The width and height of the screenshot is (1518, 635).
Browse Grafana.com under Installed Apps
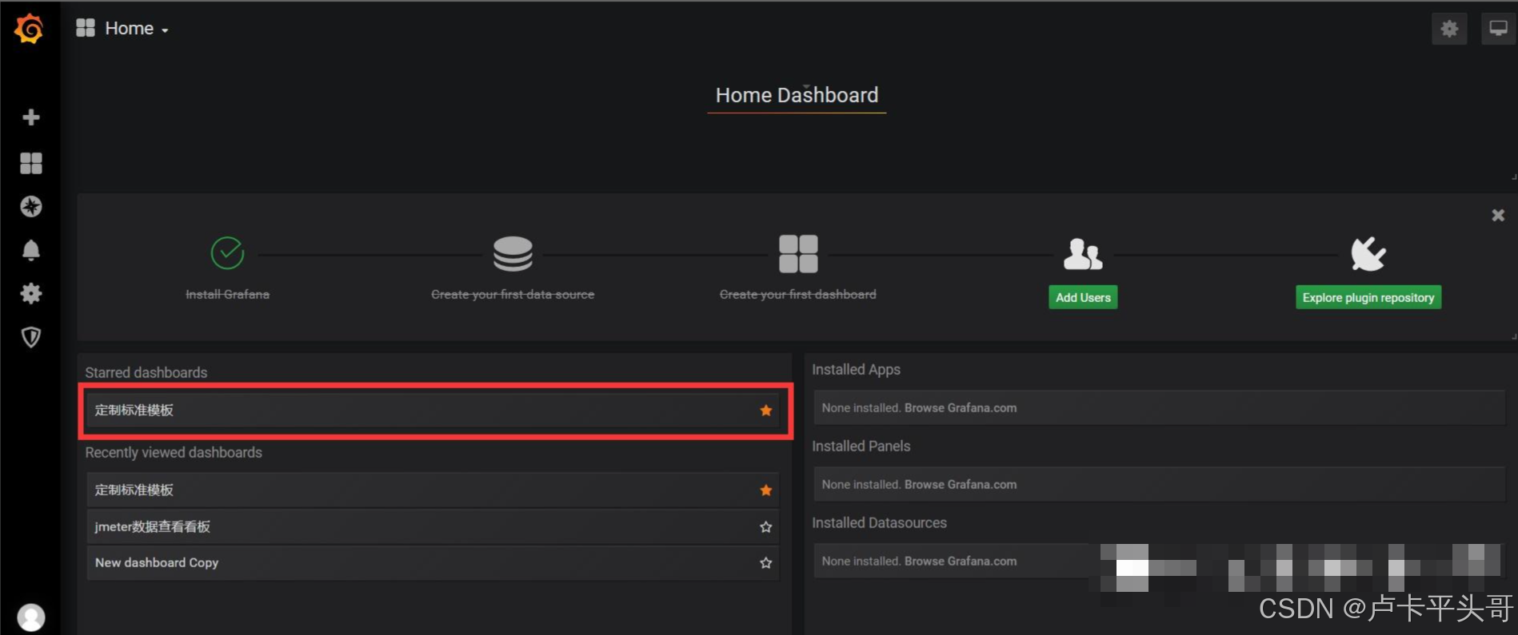click(x=961, y=408)
